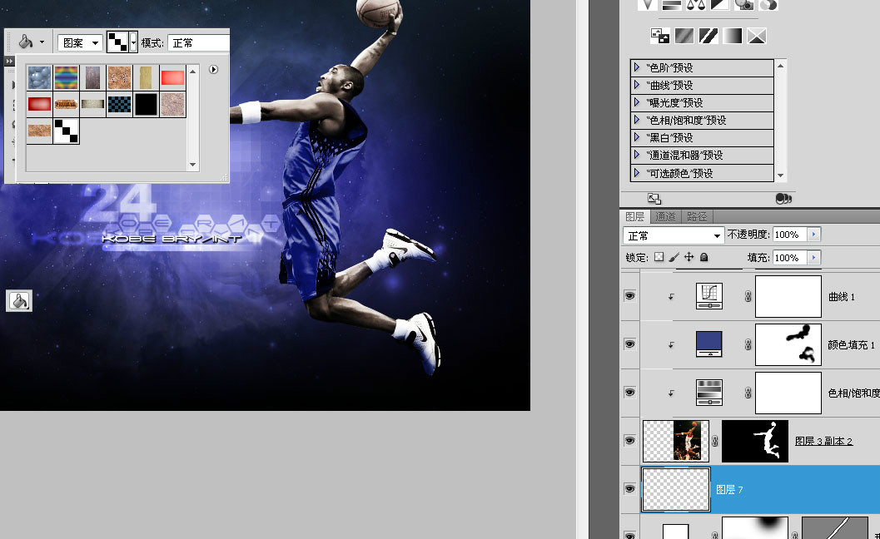This screenshot has height=539, width=880.
Task: Select the 图层 3 副本 2 silhouette mask
Action: tap(755, 441)
